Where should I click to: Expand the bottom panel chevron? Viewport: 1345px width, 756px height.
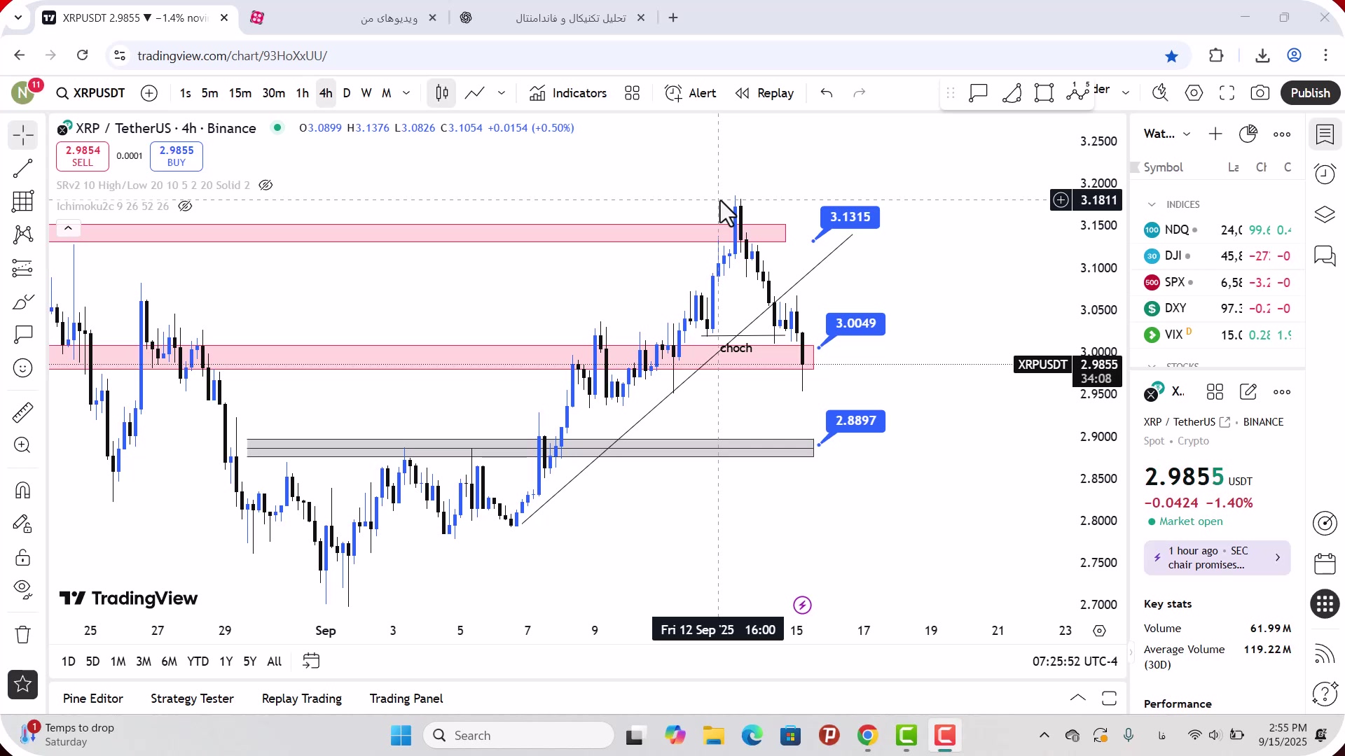tap(1078, 698)
